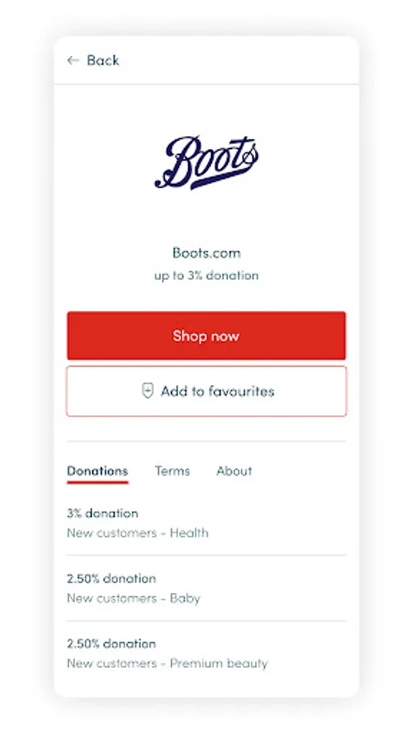Click the 'New customers - Health' description
This screenshot has height=733, width=412.
click(138, 533)
